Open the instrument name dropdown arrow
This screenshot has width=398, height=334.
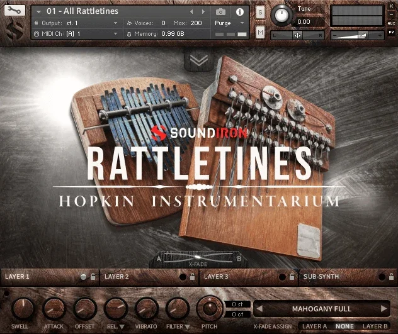(x=38, y=12)
